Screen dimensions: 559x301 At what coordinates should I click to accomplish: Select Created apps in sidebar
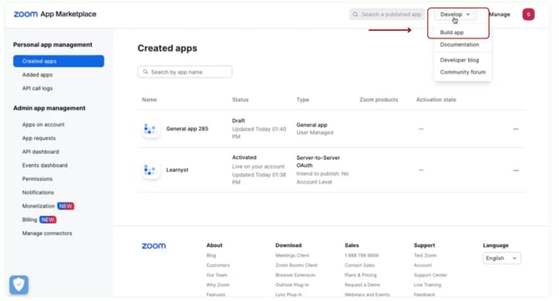(x=59, y=61)
